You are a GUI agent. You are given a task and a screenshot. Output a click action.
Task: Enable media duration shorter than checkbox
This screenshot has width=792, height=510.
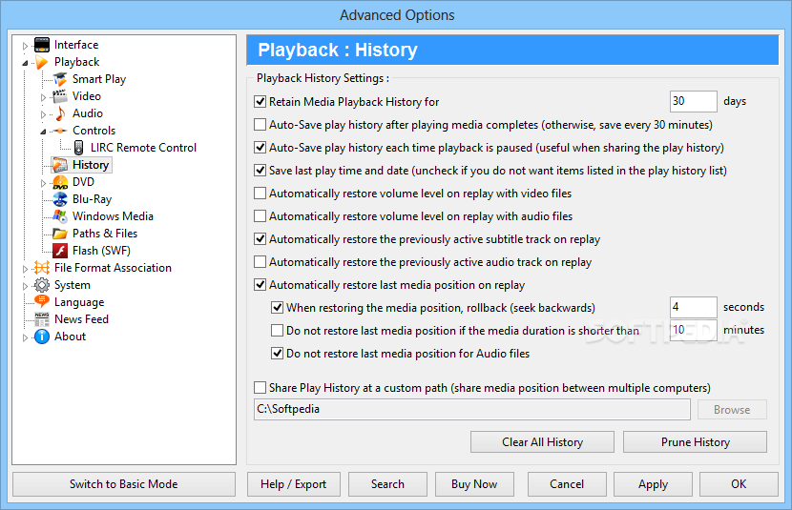[277, 331]
